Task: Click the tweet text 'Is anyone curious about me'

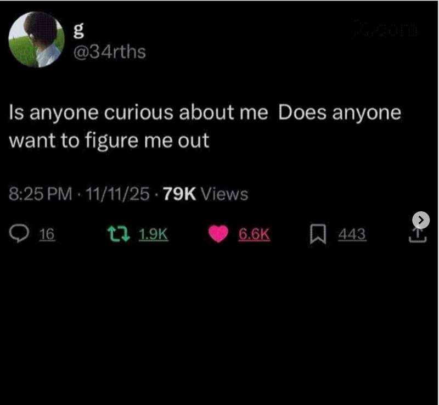Action: [x=139, y=113]
